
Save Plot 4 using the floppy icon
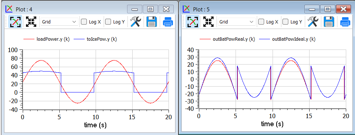click(152, 22)
